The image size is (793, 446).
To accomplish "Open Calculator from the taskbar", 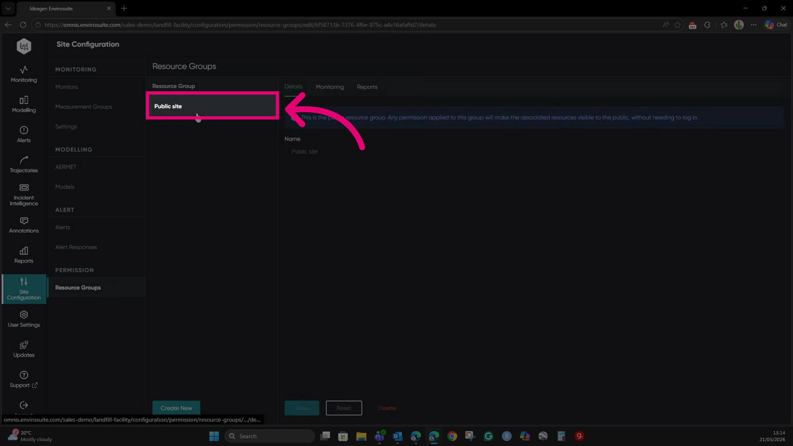I will tap(561, 436).
